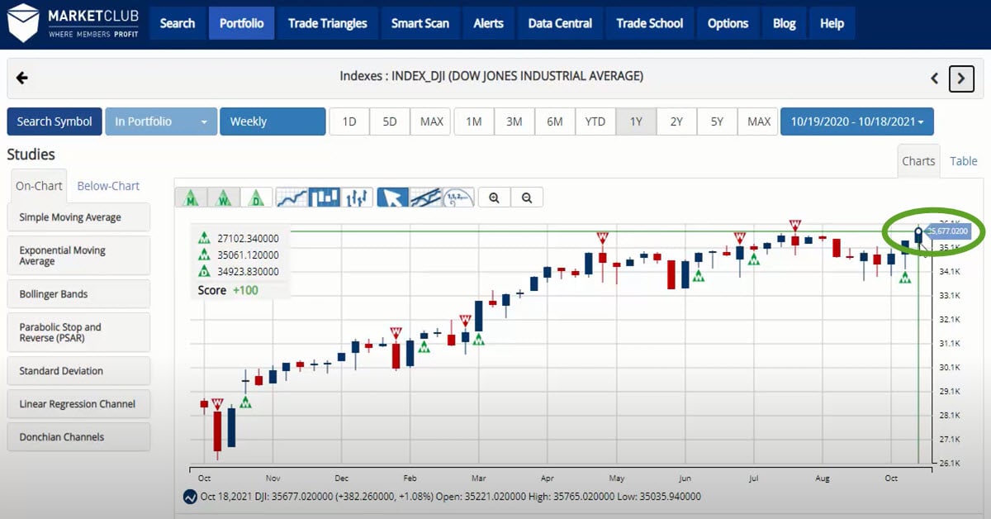Viewport: 991px width, 519px height.
Task: Select the Fibonacci drawing tool
Action: click(x=459, y=197)
